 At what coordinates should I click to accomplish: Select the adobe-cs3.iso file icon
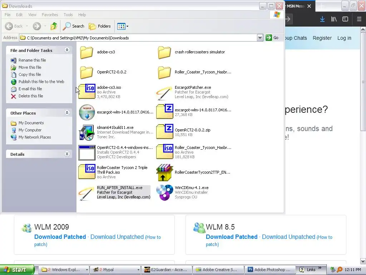tap(87, 91)
